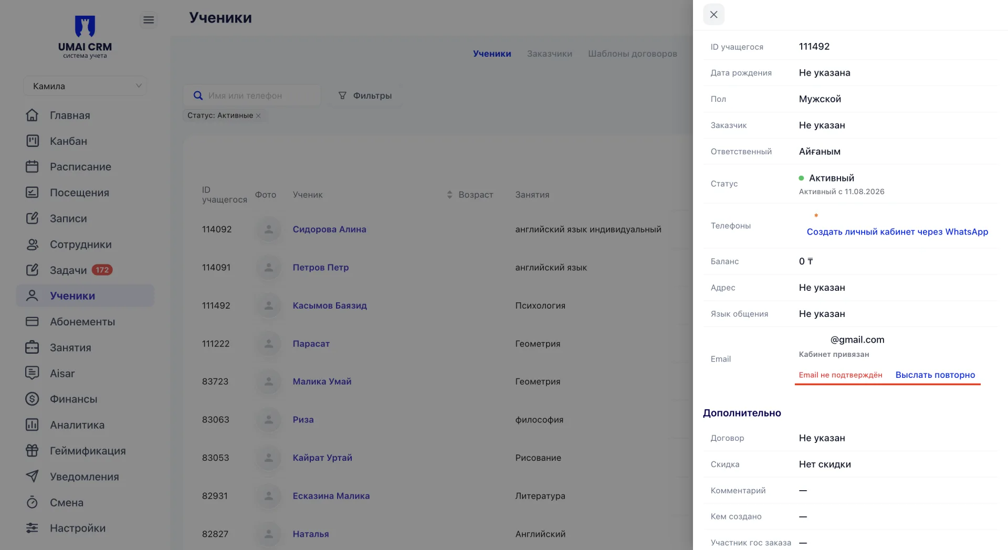Image resolution: width=1008 pixels, height=550 pixels.
Task: Open student Парасат
Action: [x=311, y=344]
